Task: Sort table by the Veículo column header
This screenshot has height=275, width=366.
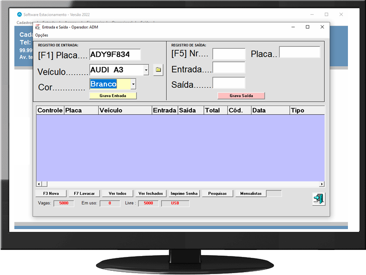Action: [x=125, y=110]
